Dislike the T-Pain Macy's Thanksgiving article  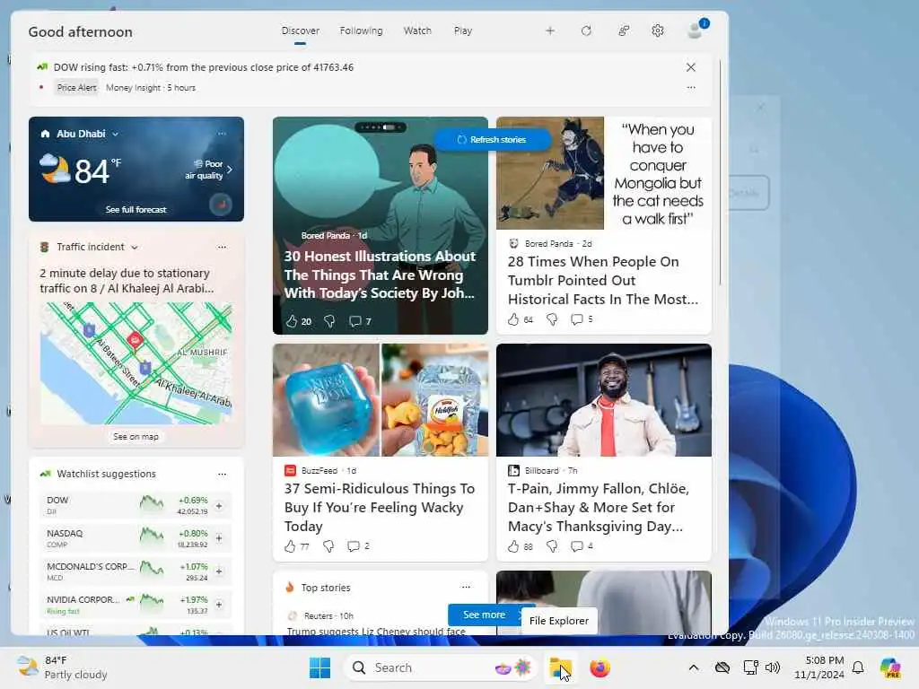(552, 546)
